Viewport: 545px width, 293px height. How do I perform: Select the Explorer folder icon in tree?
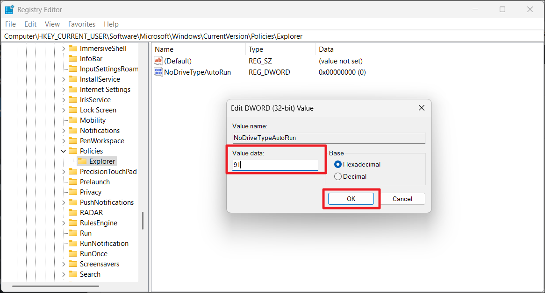point(82,161)
